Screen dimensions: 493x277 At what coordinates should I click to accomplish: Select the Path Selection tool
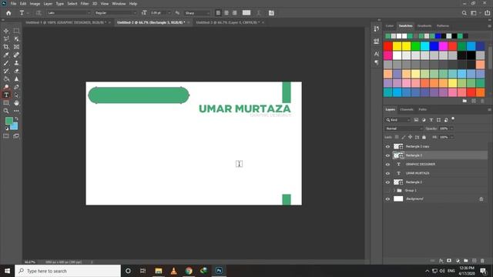coord(16,95)
